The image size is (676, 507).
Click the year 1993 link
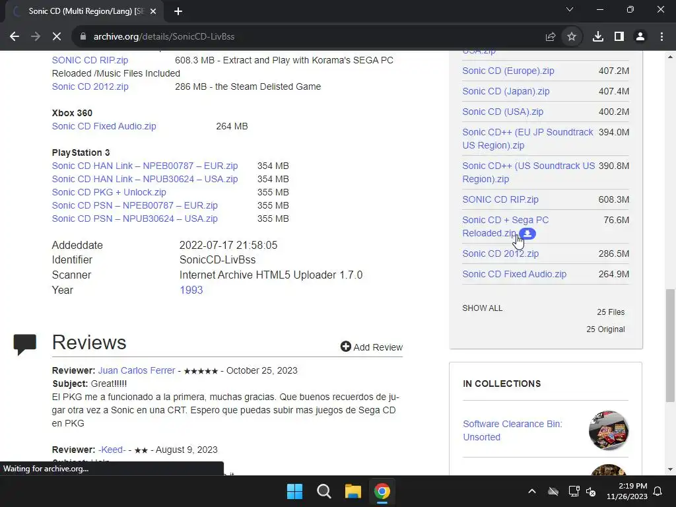191,290
